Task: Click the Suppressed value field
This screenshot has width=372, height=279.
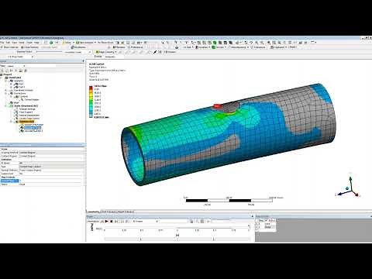Action: pos(52,174)
